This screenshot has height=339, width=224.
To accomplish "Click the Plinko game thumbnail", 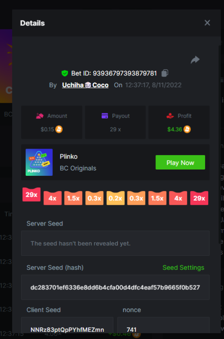I will (39, 162).
